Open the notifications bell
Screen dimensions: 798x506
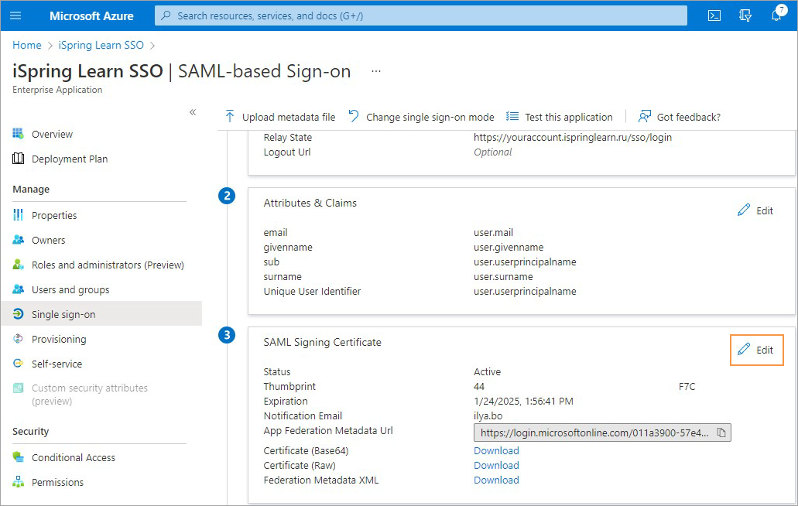coord(776,14)
